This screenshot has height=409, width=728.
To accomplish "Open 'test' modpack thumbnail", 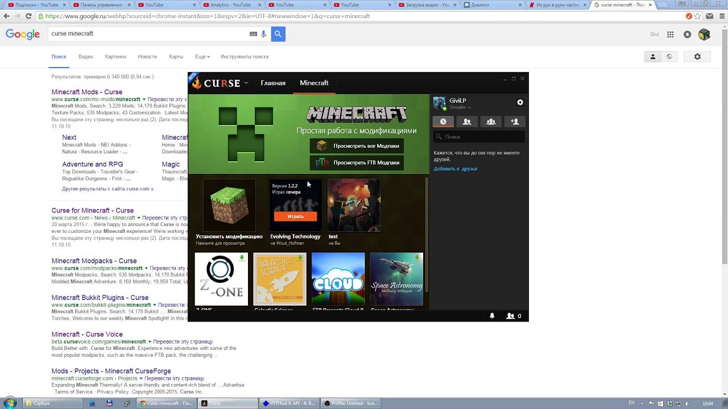I will [354, 206].
